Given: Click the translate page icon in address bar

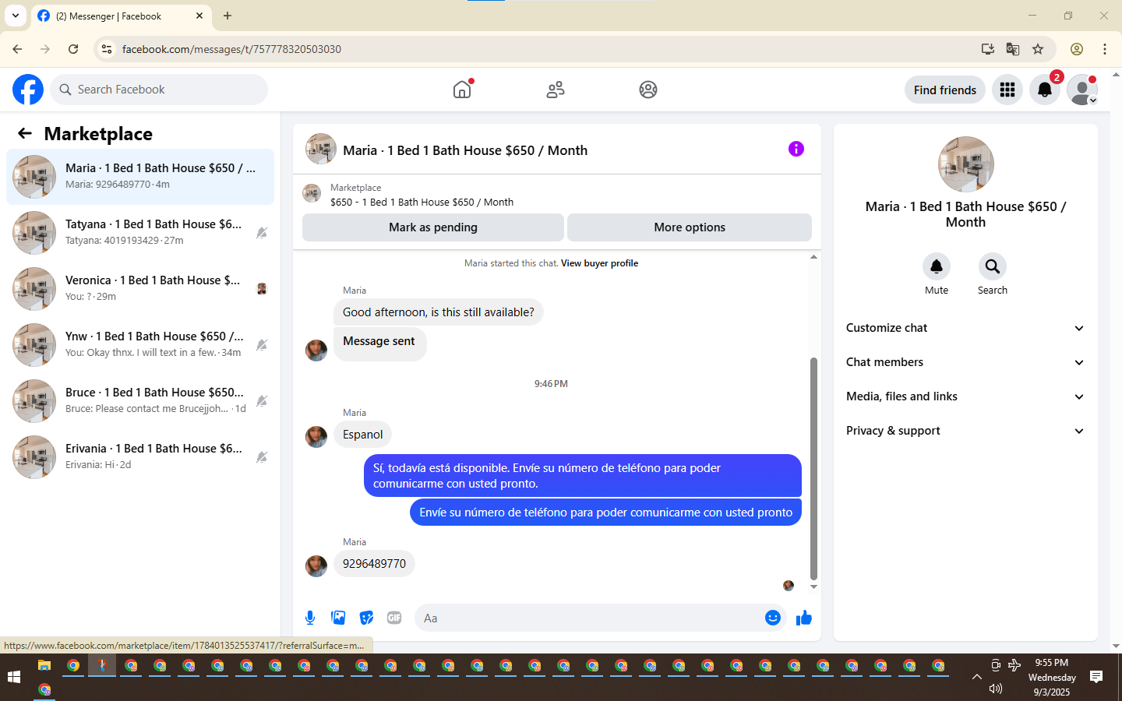Looking at the screenshot, I should click(x=1013, y=49).
